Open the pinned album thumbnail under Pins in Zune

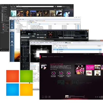click(x=44, y=67)
